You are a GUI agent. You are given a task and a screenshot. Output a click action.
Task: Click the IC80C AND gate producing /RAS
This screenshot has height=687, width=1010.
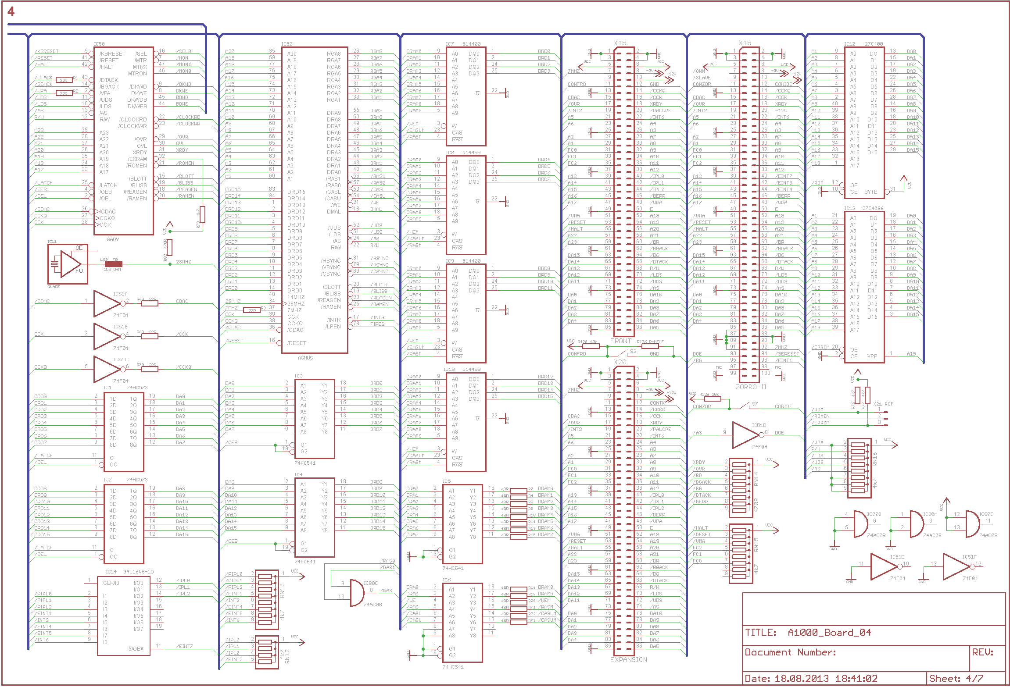click(357, 593)
